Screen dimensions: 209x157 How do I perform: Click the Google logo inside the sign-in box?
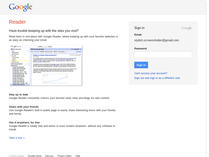pyautogui.click(x=186, y=28)
